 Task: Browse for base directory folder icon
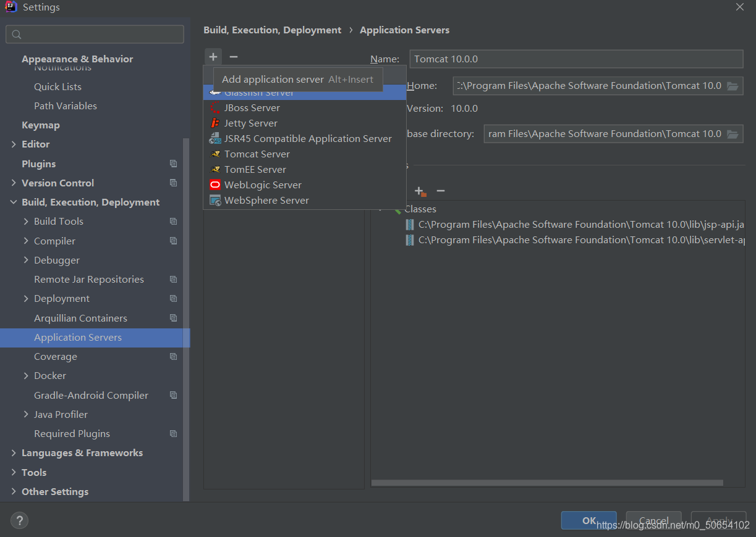(733, 134)
